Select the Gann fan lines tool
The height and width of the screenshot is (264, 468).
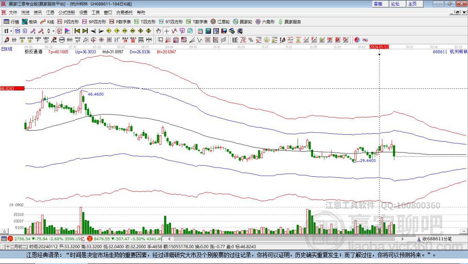pos(168,40)
